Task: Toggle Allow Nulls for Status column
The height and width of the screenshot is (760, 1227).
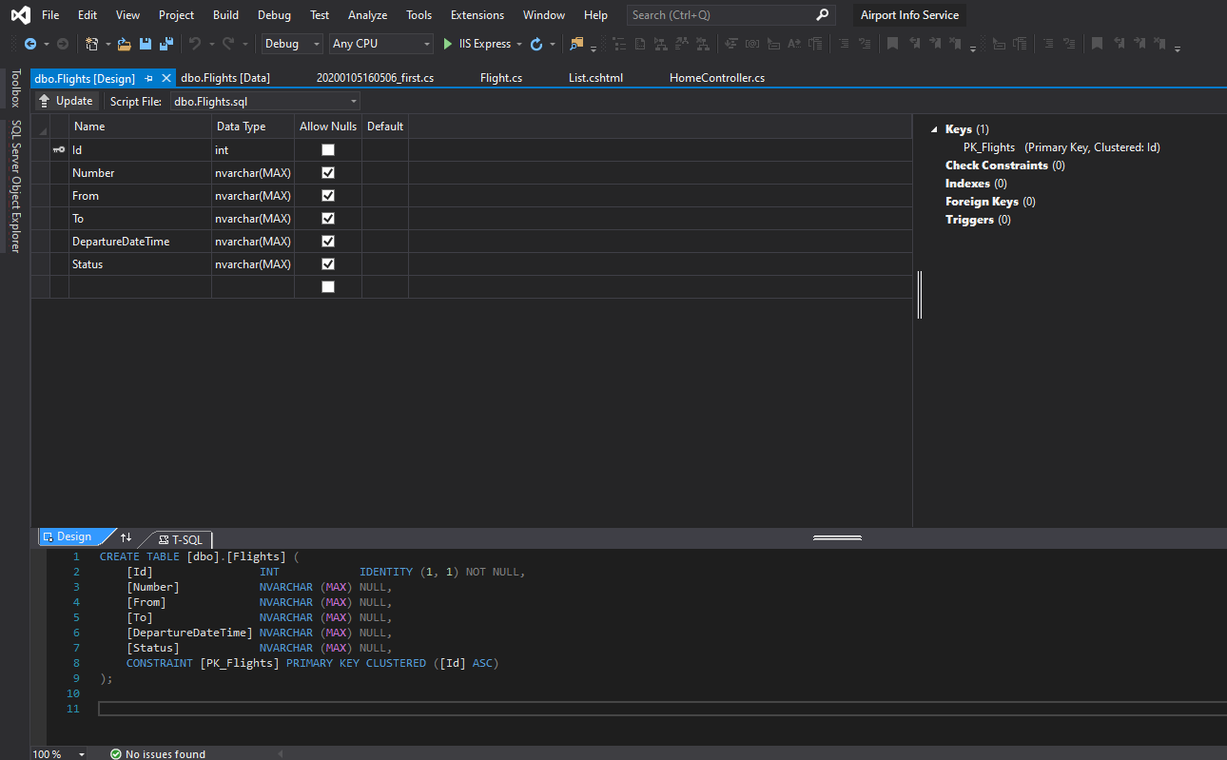Action: click(328, 264)
